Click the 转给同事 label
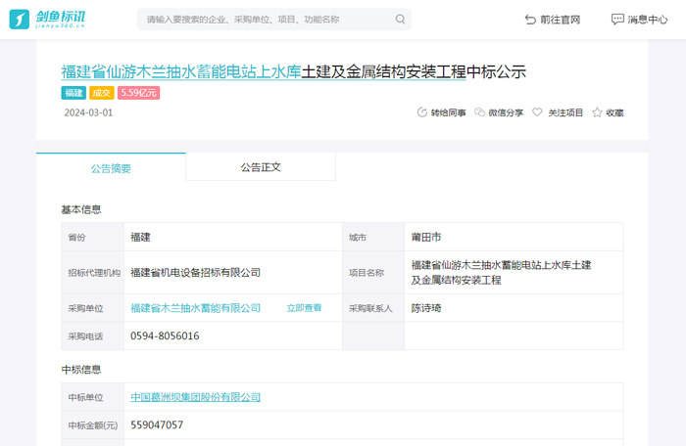Viewport: 686px width, 446px height. (x=448, y=112)
